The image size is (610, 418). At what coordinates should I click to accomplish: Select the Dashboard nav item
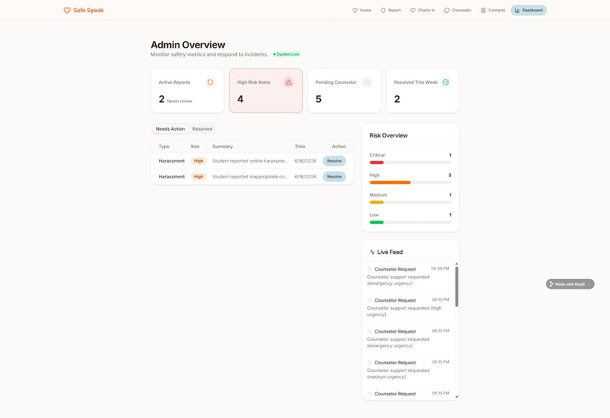529,11
